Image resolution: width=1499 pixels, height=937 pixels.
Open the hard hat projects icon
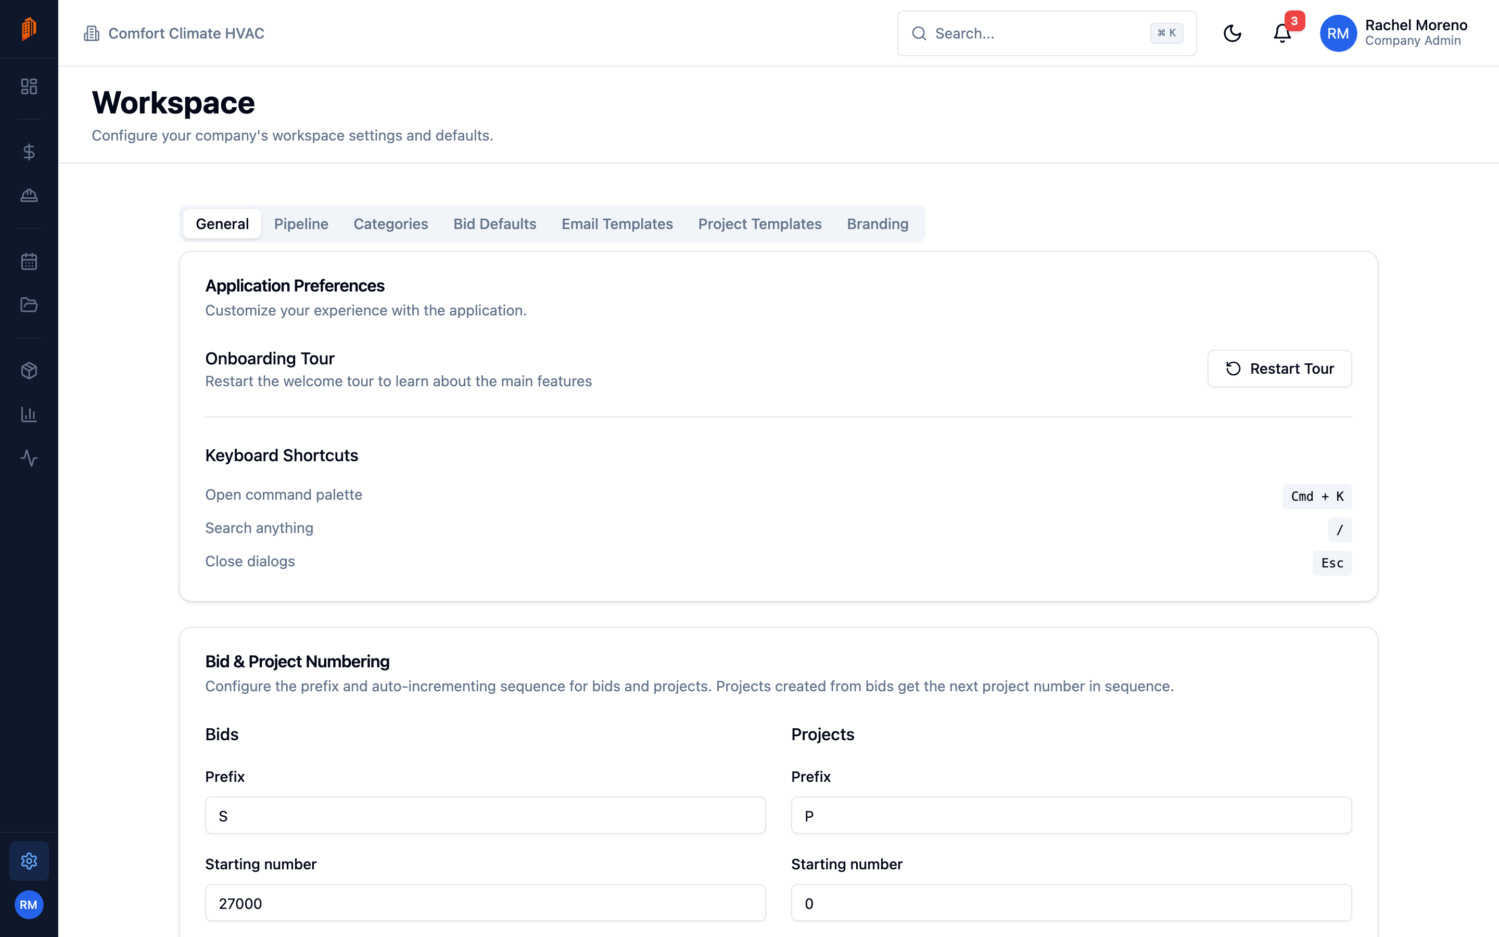tap(29, 196)
